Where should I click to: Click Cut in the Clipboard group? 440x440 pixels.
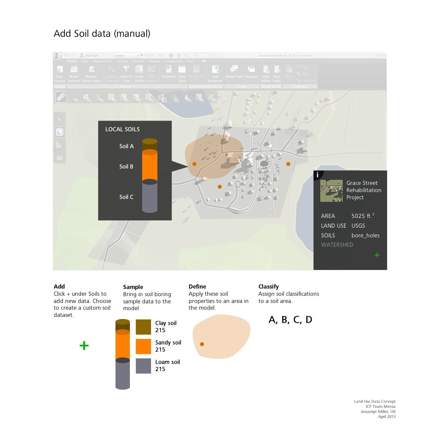click(x=302, y=67)
